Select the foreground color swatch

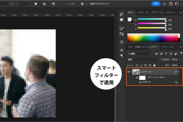coord(130,19)
